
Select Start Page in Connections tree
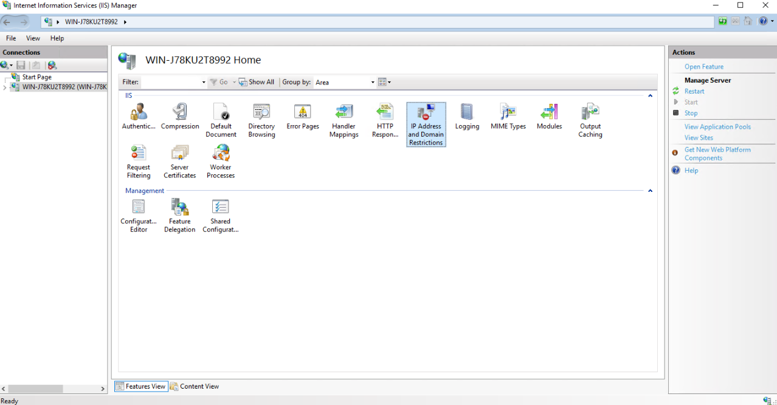(x=36, y=77)
